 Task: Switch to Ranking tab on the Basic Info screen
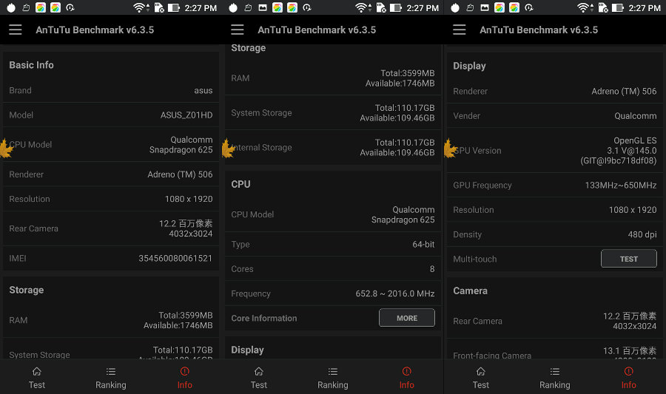pos(111,378)
